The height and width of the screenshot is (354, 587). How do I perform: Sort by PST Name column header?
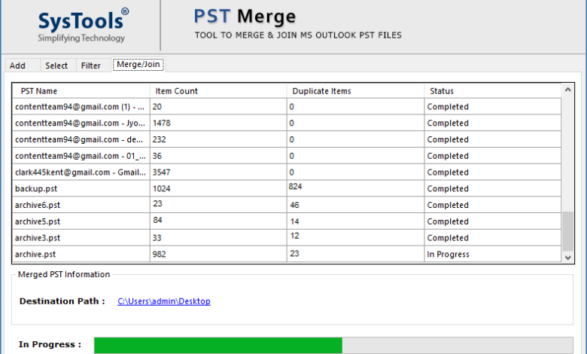tap(81, 91)
